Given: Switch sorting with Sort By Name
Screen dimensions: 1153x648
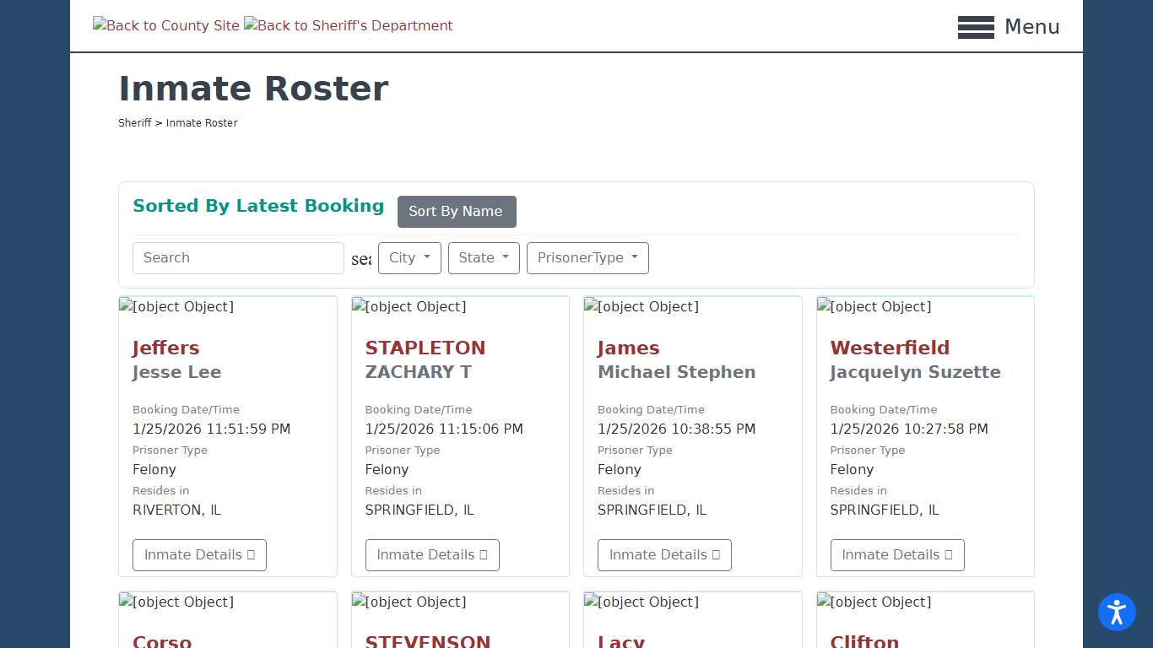Looking at the screenshot, I should click(457, 212).
